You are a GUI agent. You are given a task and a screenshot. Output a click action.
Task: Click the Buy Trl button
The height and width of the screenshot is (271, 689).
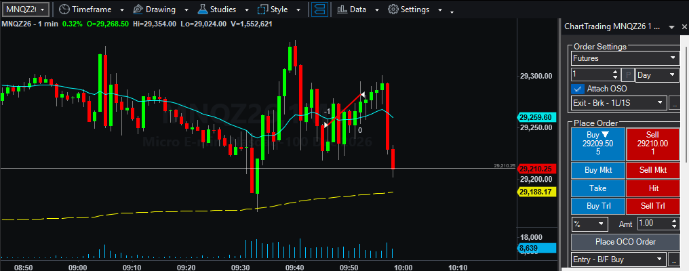point(597,206)
